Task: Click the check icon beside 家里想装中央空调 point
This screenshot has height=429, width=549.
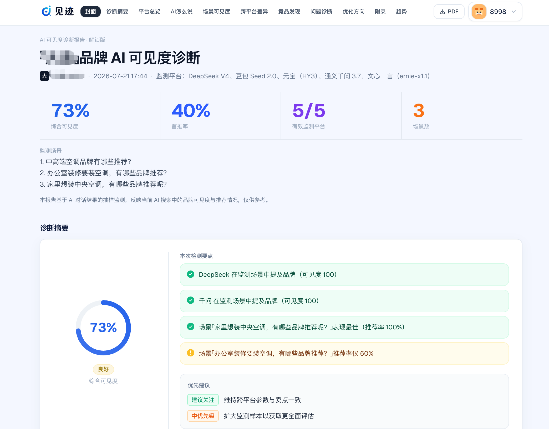Action: (x=191, y=327)
